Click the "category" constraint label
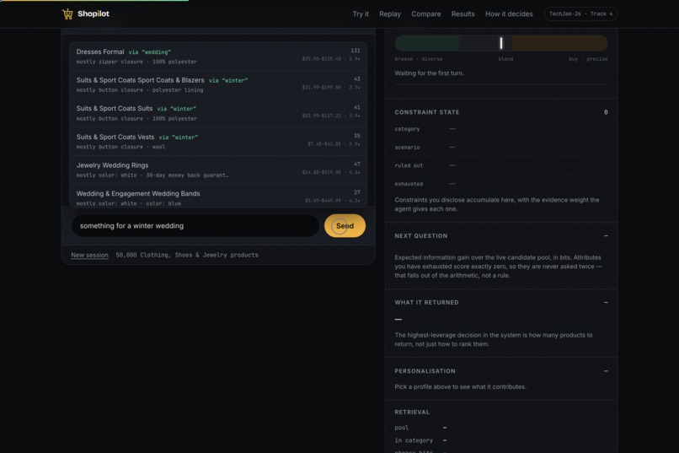Viewport: 679px width, 453px height. (x=407, y=129)
